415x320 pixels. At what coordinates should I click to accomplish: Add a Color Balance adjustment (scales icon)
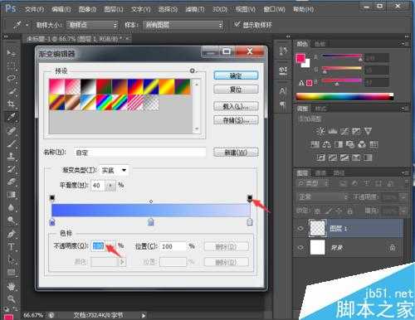coord(326,144)
